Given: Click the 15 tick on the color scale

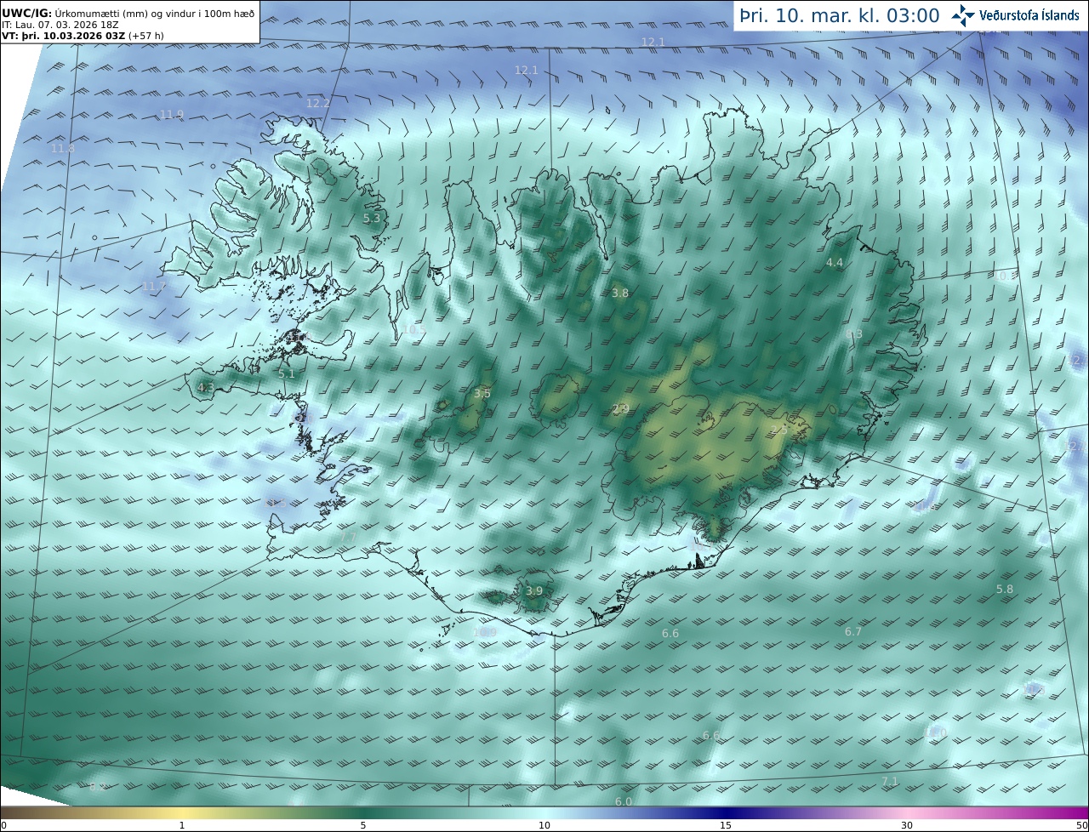Looking at the screenshot, I should click(726, 825).
